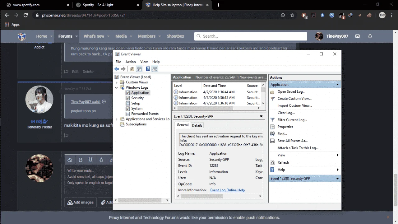Screen dimensions: 398x224
Task: Click the Properties icon in Actions pane
Action: 272,127
